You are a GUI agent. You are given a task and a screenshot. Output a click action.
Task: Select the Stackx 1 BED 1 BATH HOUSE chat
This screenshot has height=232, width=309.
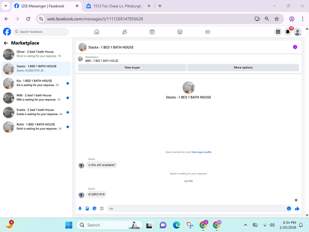coord(36,69)
